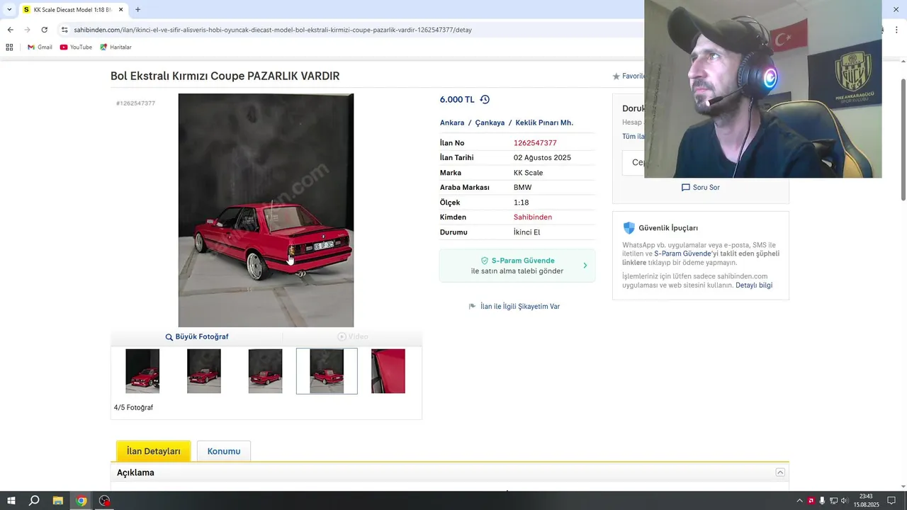Open a new tab with the plus button
Image resolution: width=907 pixels, height=510 pixels.
click(137, 10)
